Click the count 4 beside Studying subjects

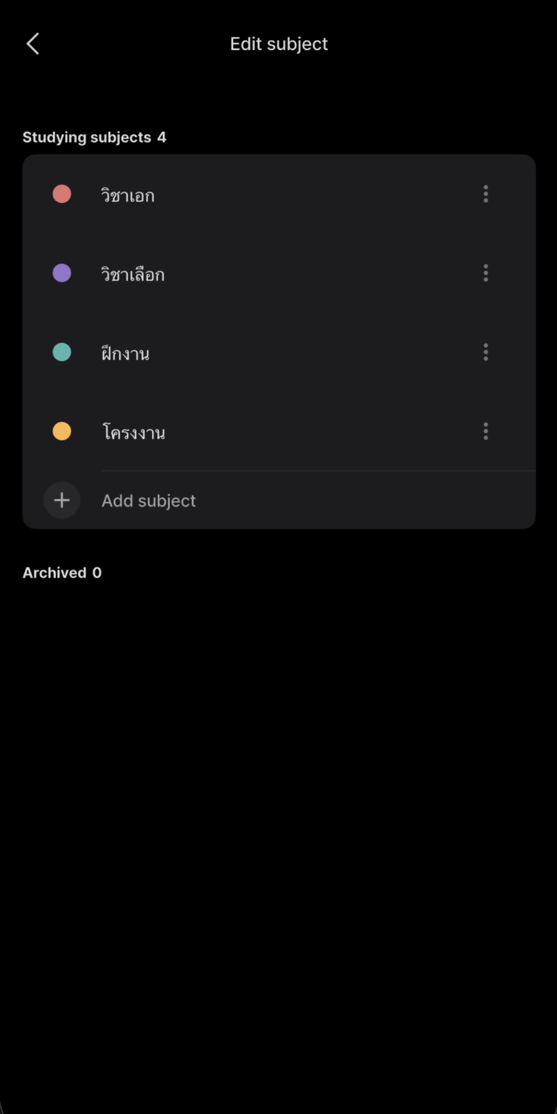(x=161, y=137)
